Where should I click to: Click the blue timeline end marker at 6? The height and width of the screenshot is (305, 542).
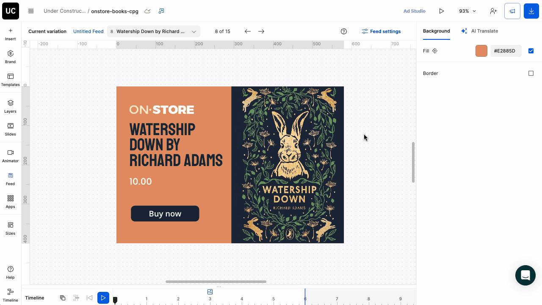305,297
